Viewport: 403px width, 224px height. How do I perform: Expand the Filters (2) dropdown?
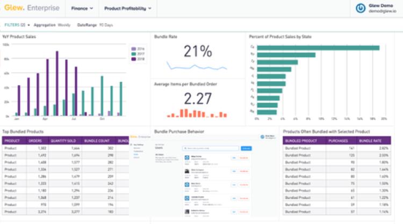pos(17,25)
